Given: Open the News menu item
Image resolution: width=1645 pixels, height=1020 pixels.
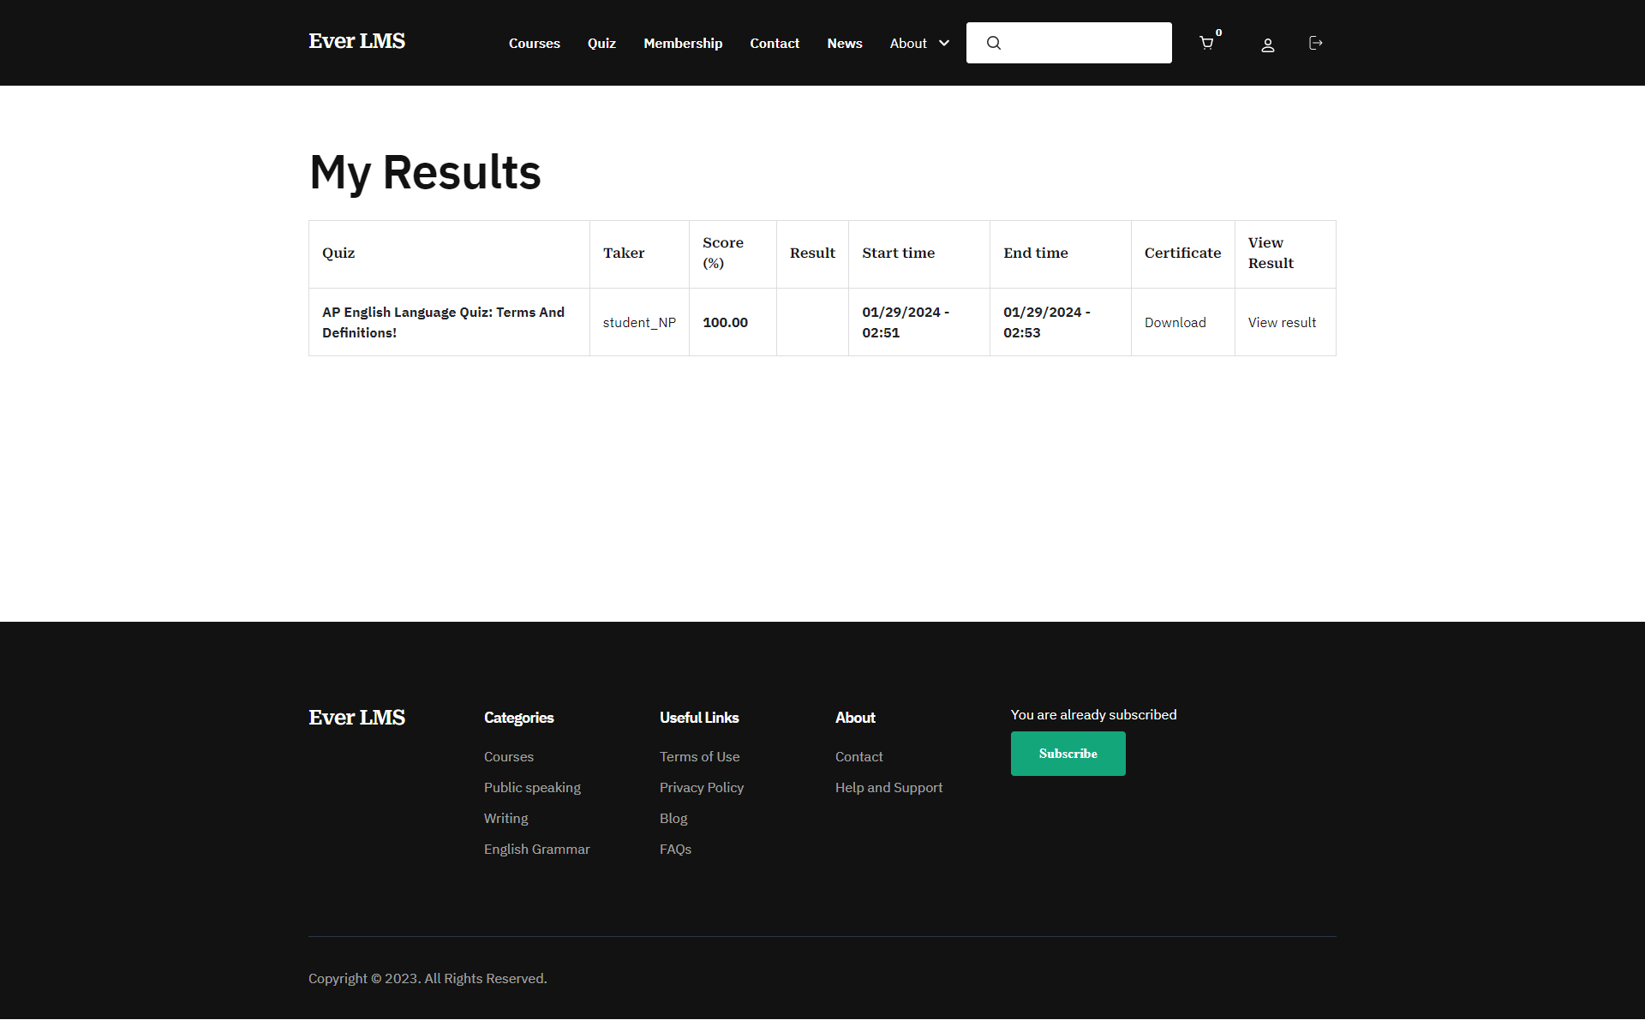Looking at the screenshot, I should click(845, 43).
